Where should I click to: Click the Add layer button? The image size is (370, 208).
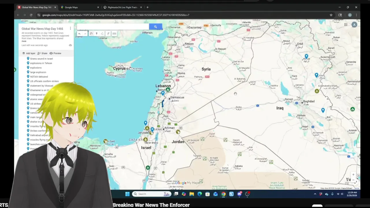coord(29,53)
